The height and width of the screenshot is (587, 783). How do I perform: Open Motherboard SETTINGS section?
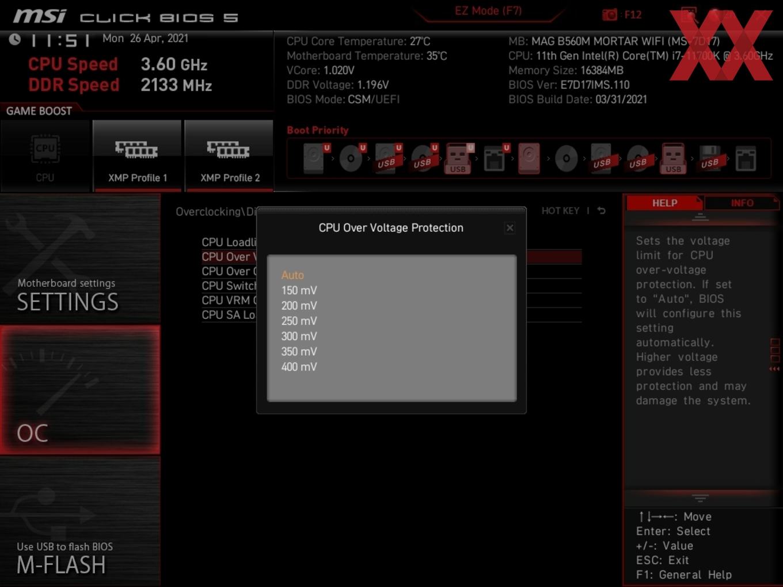coord(80,259)
